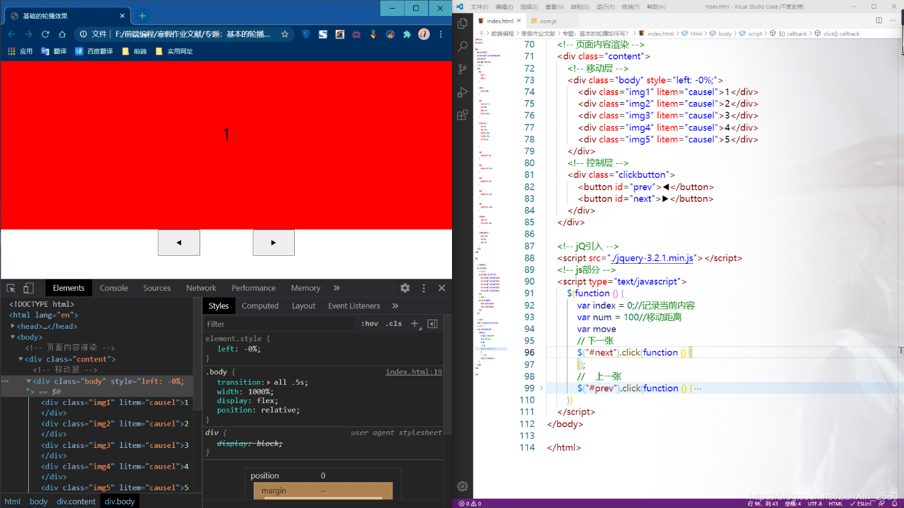Click the blue shield extension icon
The width and height of the screenshot is (904, 508).
[306, 34]
